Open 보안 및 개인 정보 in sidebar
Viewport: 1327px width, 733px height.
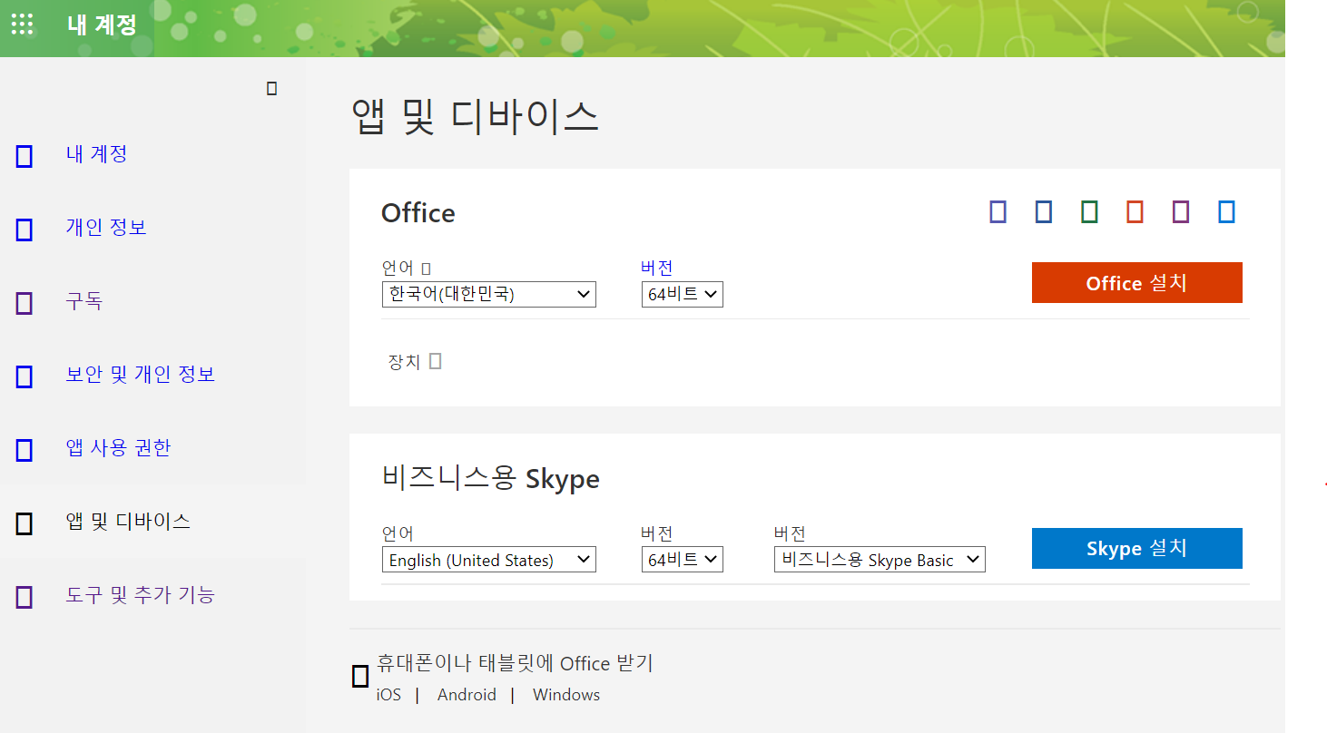(x=141, y=375)
